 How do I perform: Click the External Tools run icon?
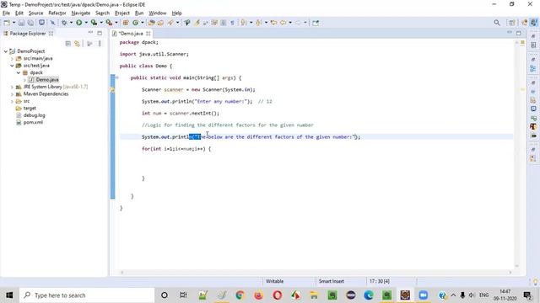[x=109, y=23]
